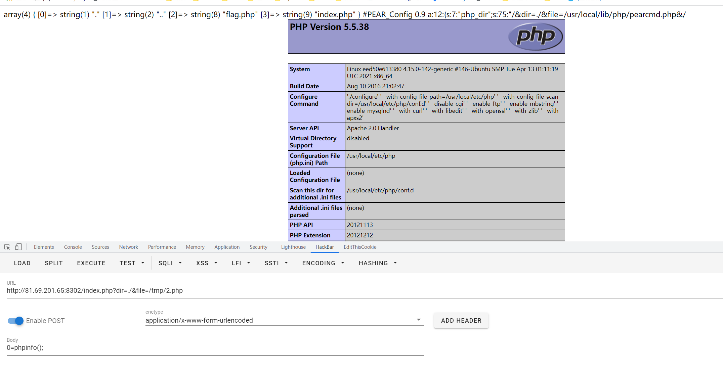The image size is (723, 372).
Task: Click the SPLIT button
Action: pyautogui.click(x=54, y=263)
